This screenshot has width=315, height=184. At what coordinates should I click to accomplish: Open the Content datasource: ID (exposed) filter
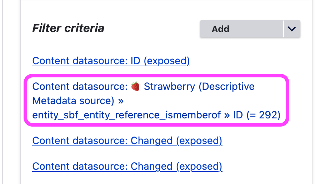[111, 61]
